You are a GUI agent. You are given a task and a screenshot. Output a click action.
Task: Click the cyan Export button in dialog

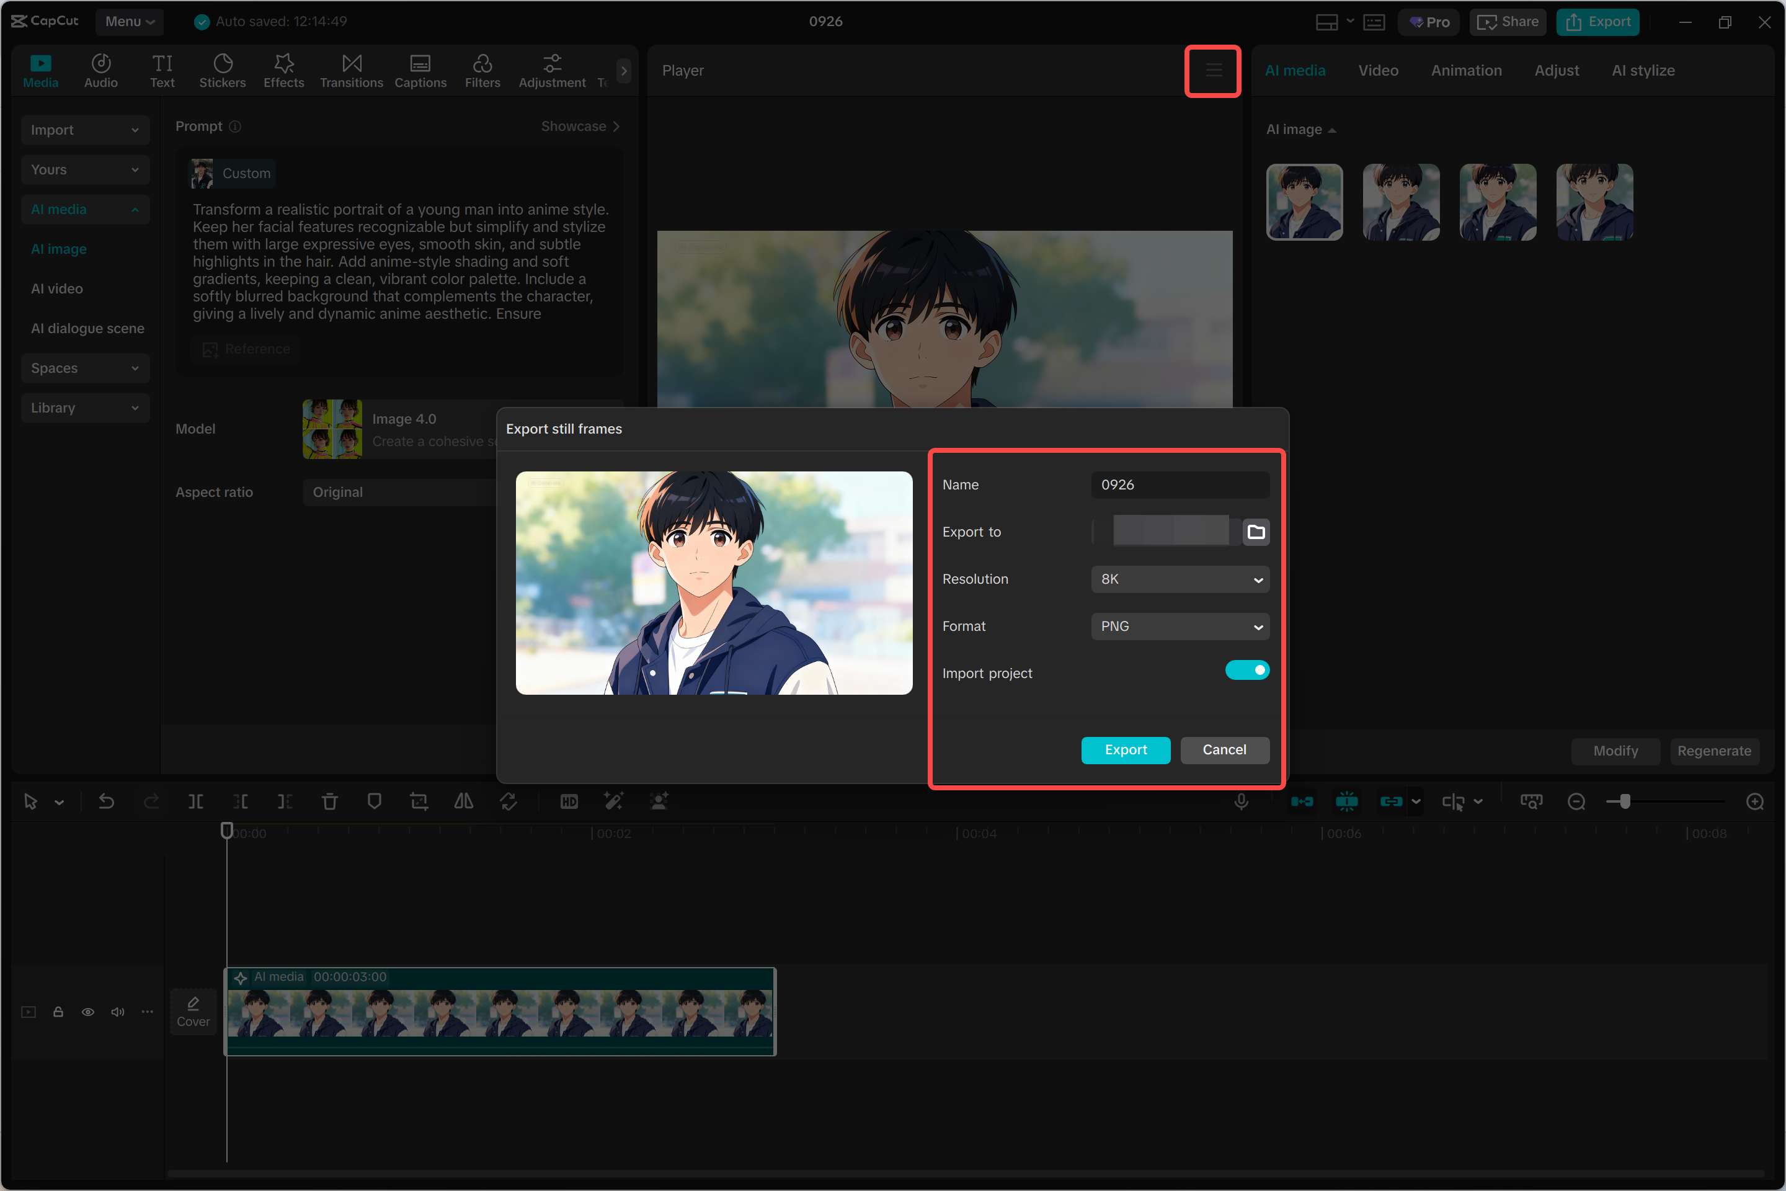pyautogui.click(x=1124, y=750)
